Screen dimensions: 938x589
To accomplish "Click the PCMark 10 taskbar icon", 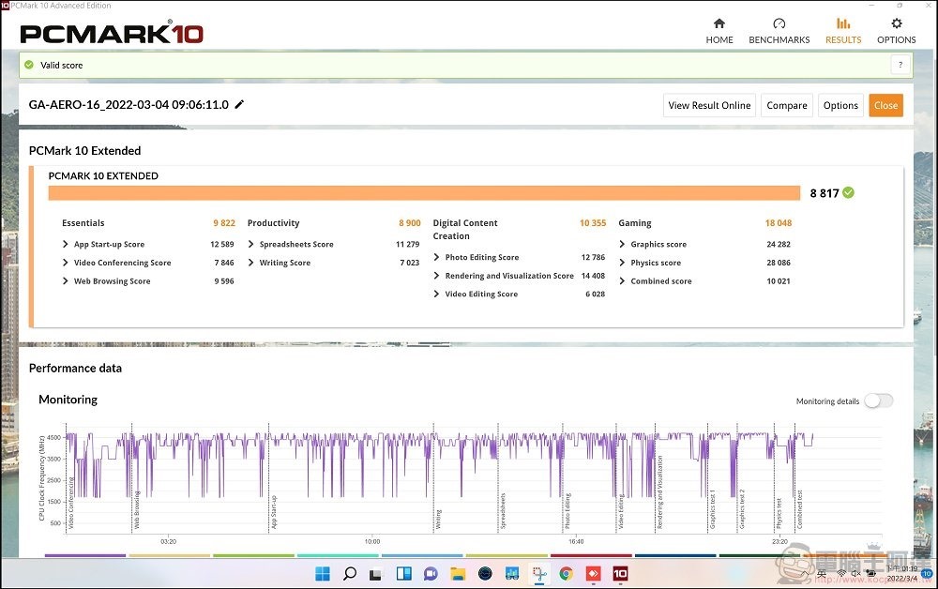I will (x=620, y=574).
